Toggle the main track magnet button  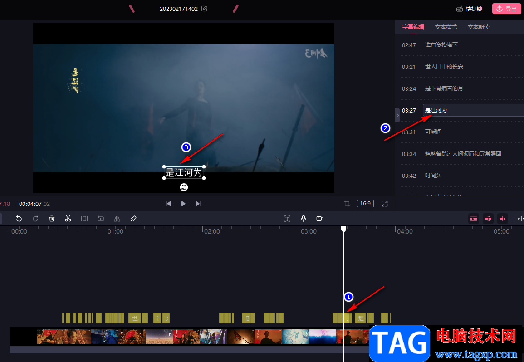point(474,219)
